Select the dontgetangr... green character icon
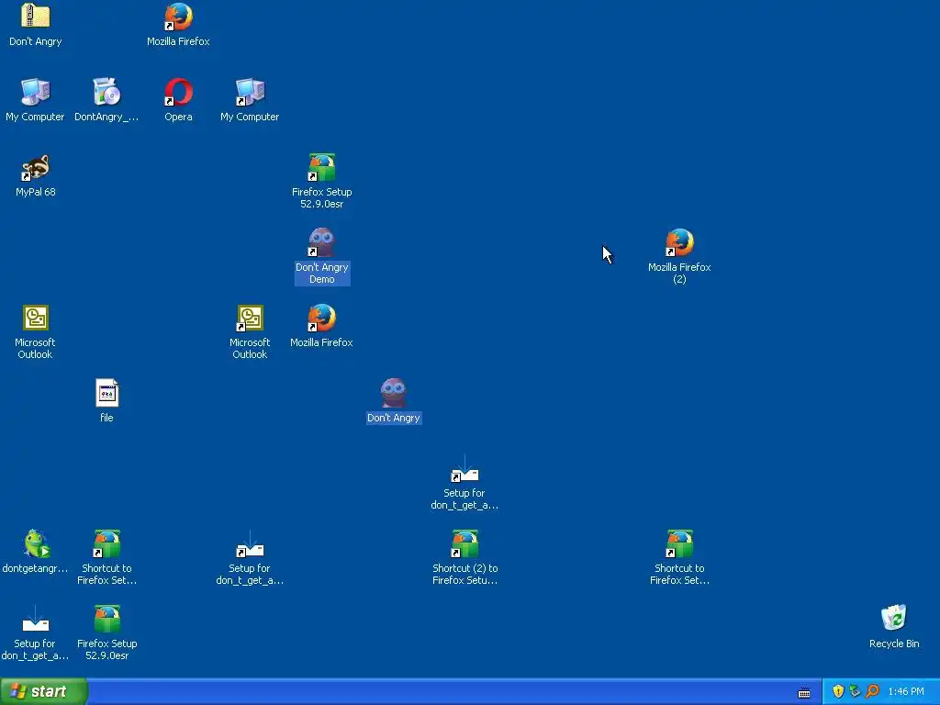 click(36, 543)
